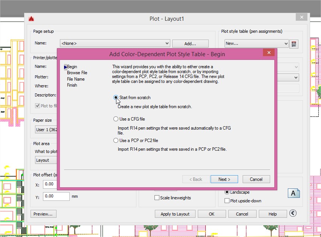Select the Start from scratch option

tap(116, 98)
